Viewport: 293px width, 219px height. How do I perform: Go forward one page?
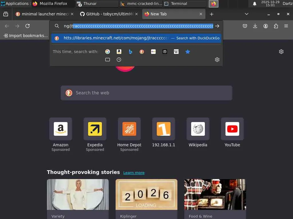(x=17, y=26)
